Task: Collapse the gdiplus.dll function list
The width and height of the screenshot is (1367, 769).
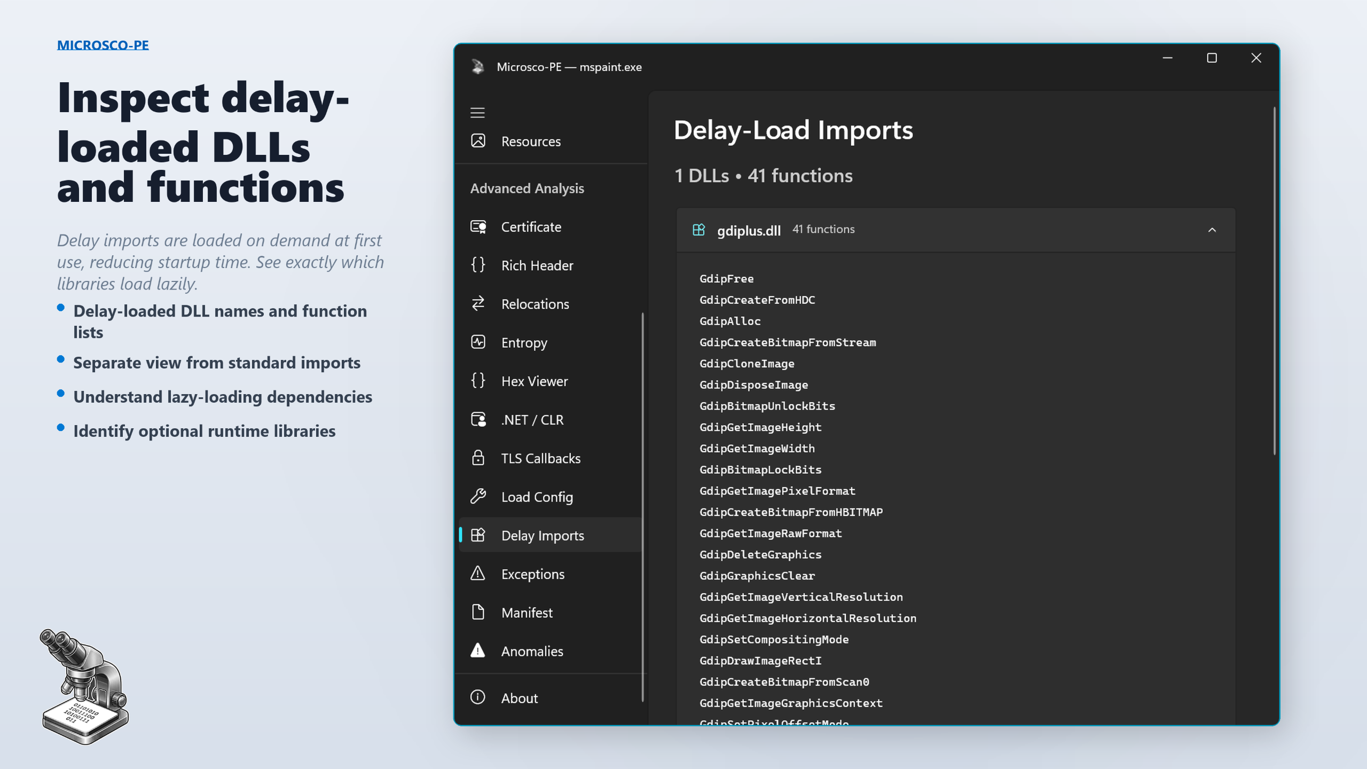Action: click(x=1213, y=230)
